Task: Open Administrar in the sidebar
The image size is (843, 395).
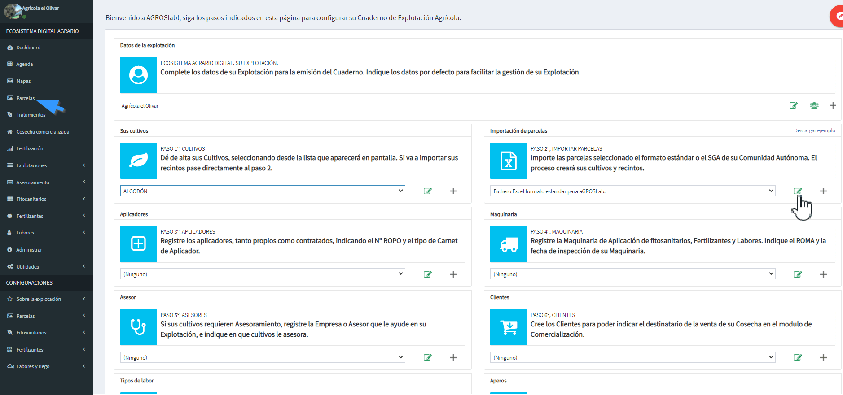Action: click(x=29, y=250)
